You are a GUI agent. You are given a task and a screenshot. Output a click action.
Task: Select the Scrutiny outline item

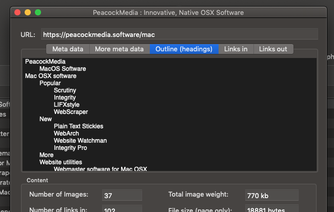(65, 90)
